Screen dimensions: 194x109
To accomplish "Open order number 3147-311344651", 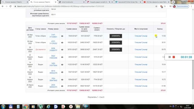I will click(53, 36).
